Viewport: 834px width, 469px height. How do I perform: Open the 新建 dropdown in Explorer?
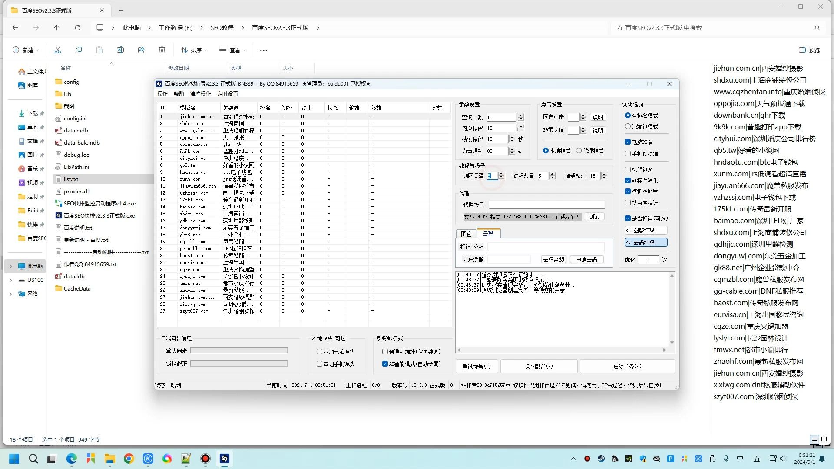point(26,50)
